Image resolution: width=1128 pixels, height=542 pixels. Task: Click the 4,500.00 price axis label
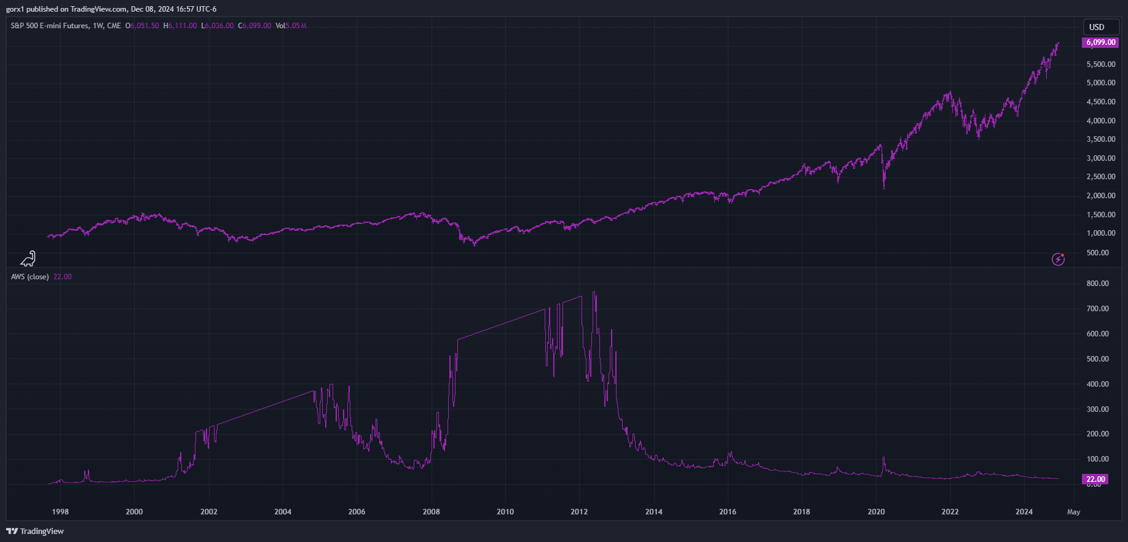click(1101, 102)
